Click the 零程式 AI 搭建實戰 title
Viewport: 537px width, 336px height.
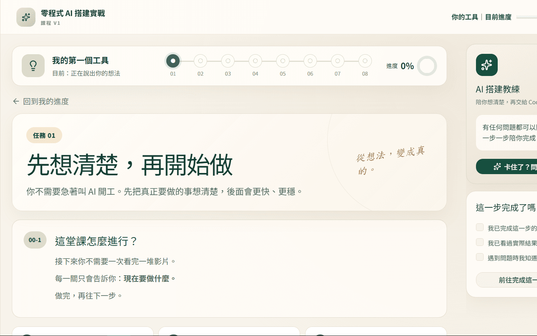point(73,13)
